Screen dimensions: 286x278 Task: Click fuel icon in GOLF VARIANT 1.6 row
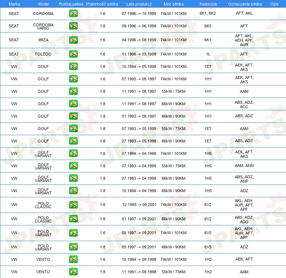point(73,153)
